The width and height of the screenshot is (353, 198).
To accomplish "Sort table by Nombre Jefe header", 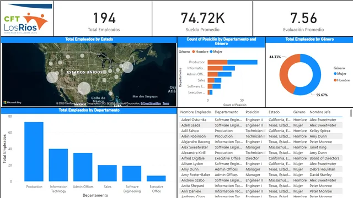I will [x=320, y=112].
